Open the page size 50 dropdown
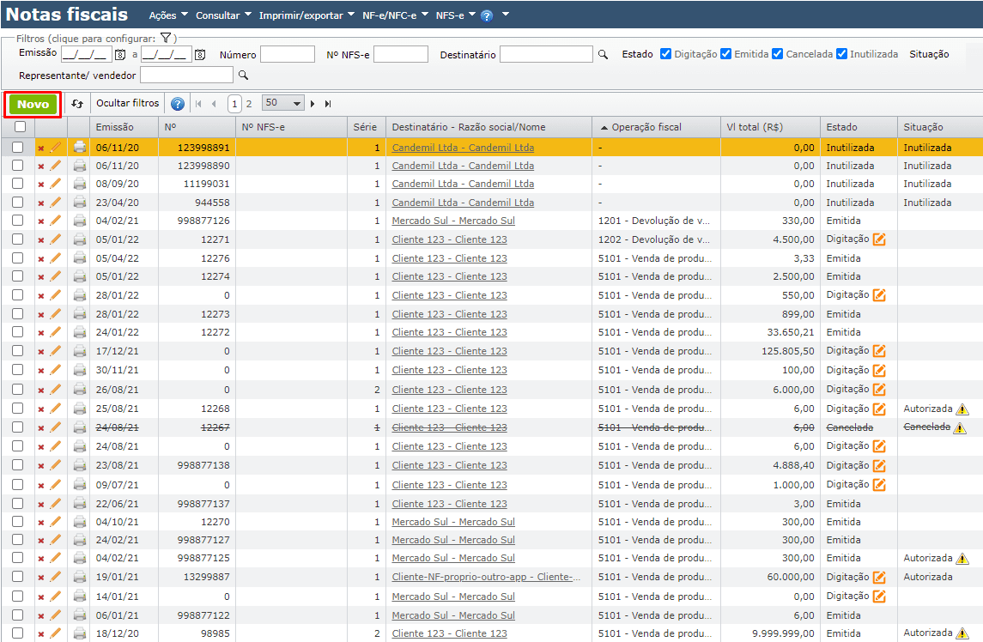Screen dimensions: 983x642 pos(283,103)
